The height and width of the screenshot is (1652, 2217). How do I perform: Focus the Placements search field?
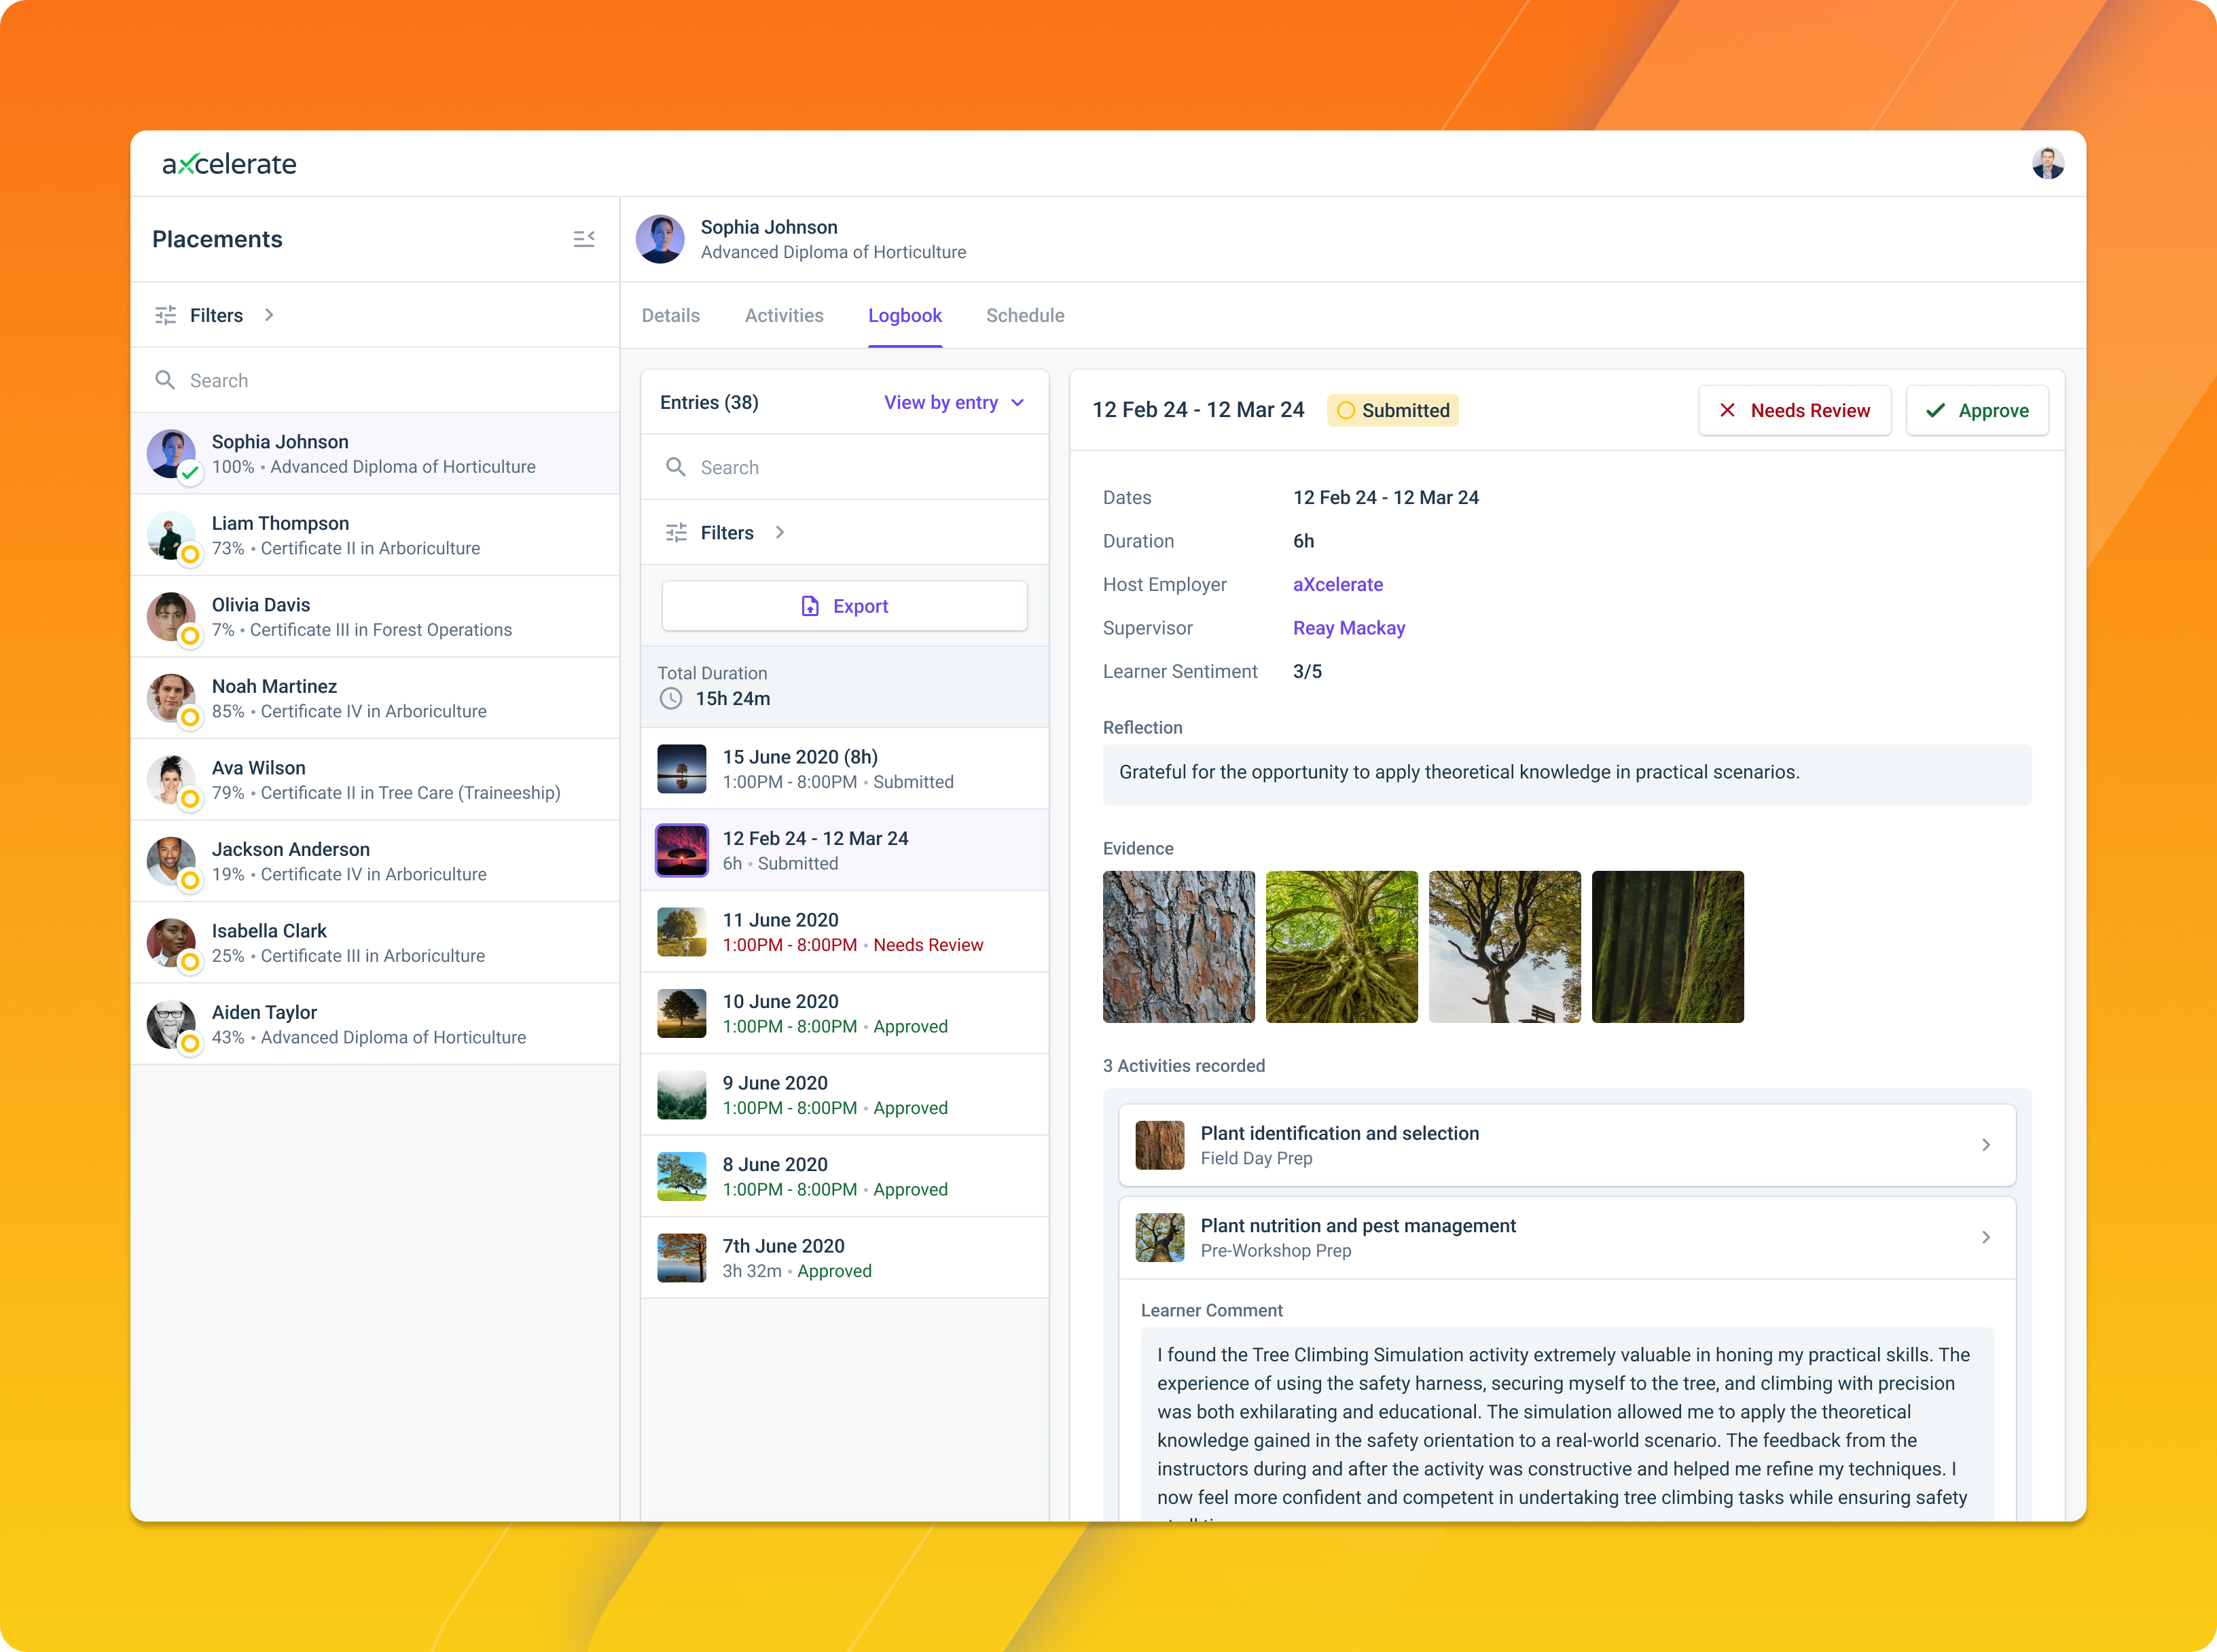(375, 380)
